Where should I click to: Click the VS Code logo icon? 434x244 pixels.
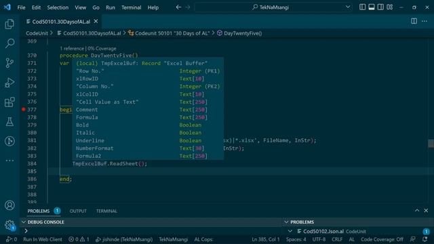click(7, 7)
